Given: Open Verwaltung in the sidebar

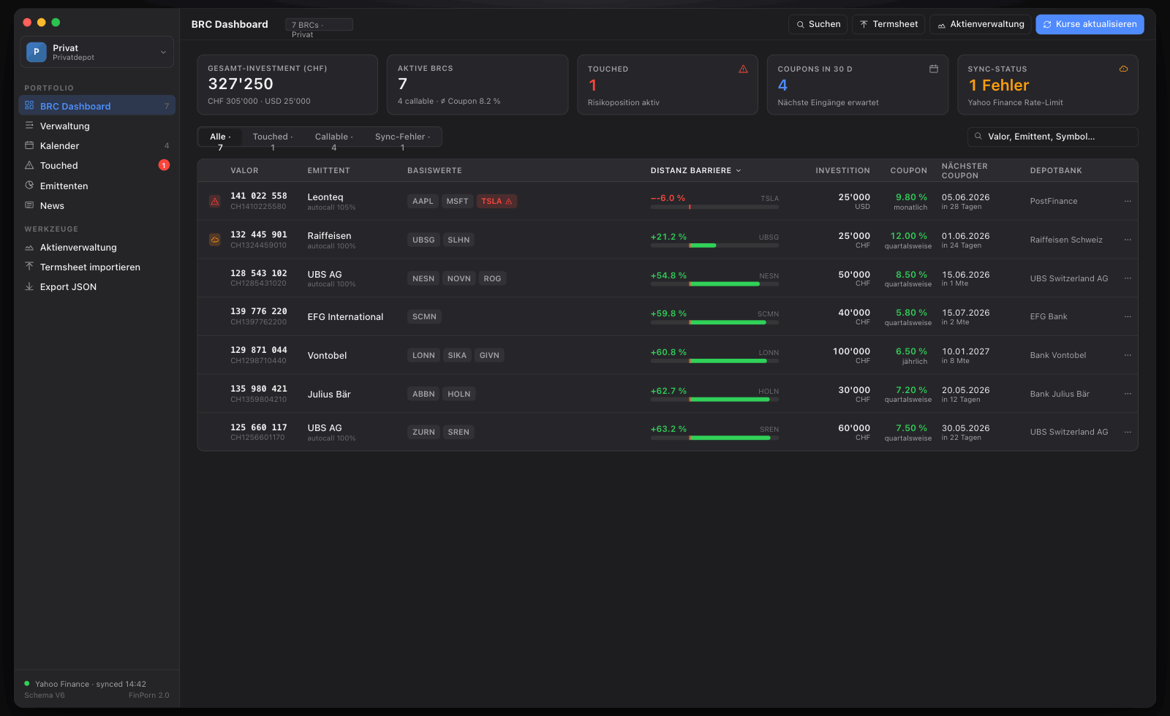Looking at the screenshot, I should (97, 126).
